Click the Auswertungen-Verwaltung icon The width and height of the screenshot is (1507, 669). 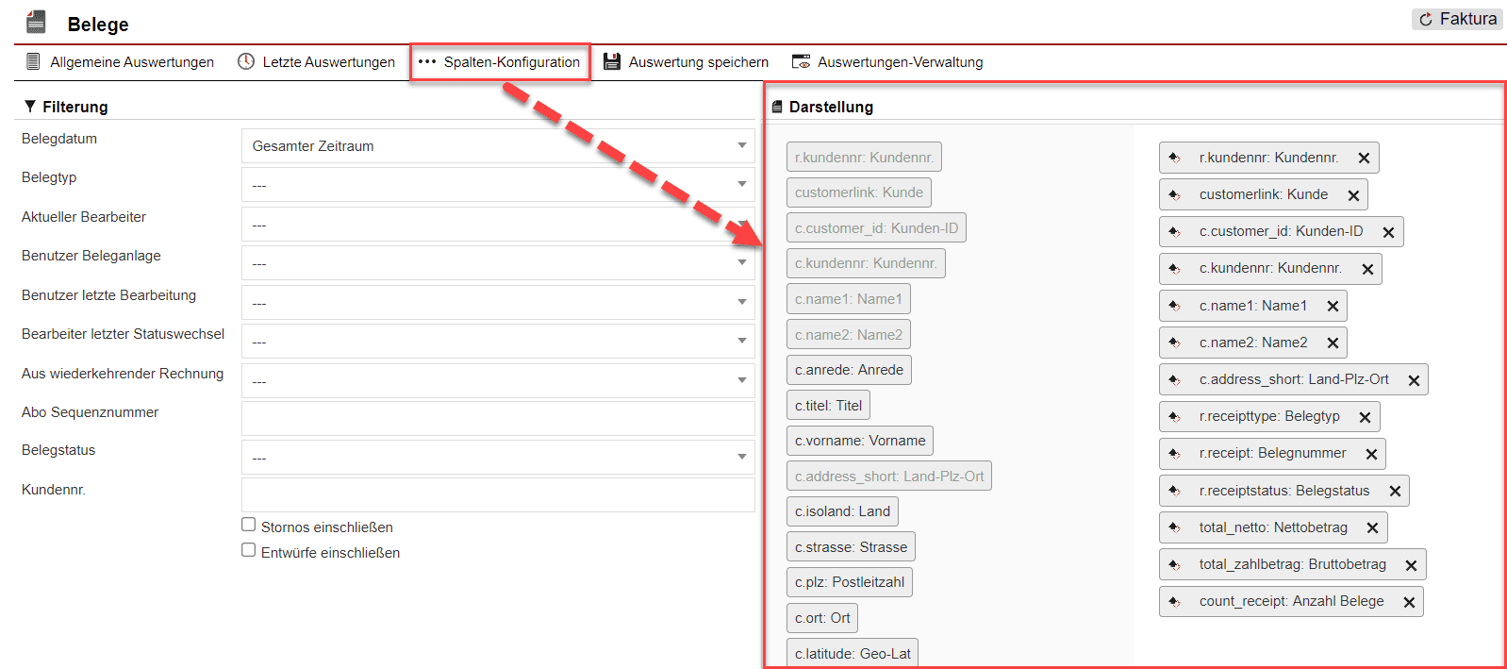801,62
